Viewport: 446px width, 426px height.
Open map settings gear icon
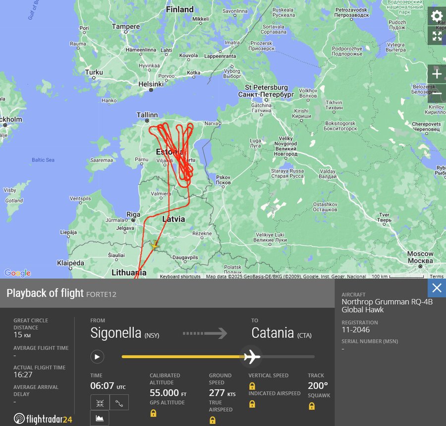point(437,16)
